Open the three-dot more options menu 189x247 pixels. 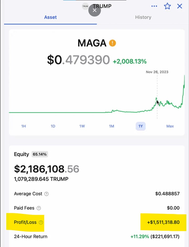(154, 6)
